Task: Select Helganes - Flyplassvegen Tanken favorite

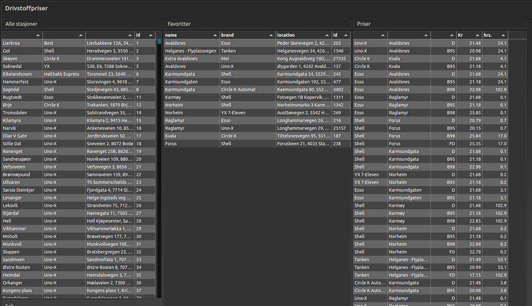Action: [x=192, y=51]
